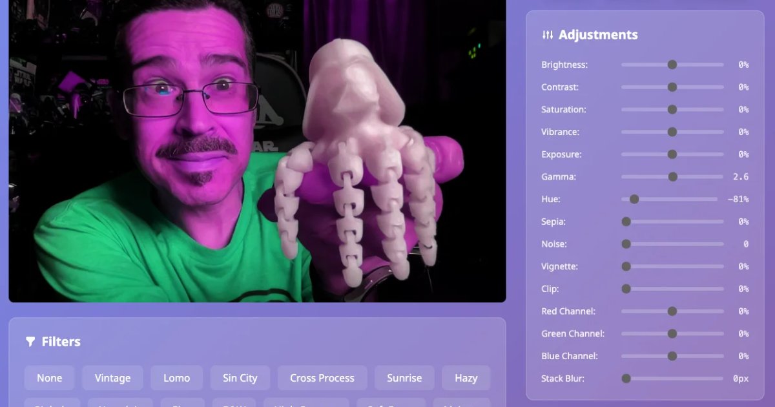Click the Sepia slider handle
The image size is (775, 407).
click(626, 222)
